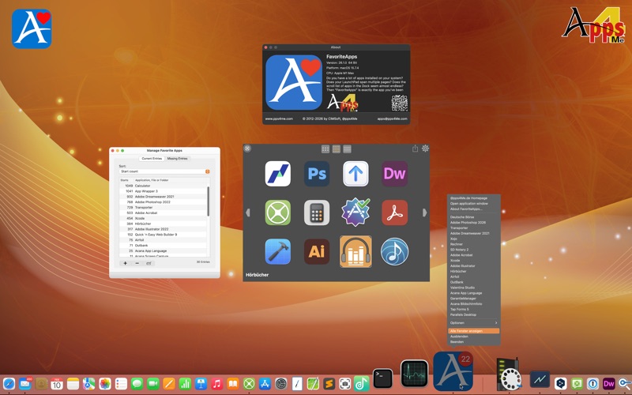Select Hörbücher row in Manage list
The image size is (632, 395).
[x=164, y=224]
